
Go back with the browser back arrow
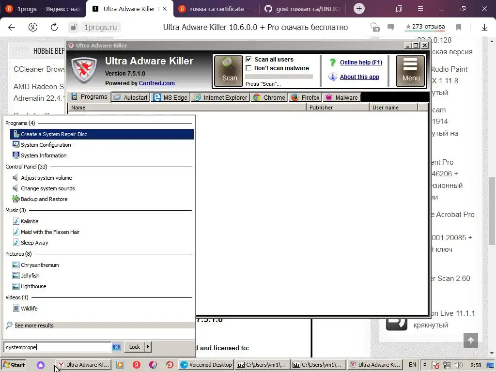(12, 27)
